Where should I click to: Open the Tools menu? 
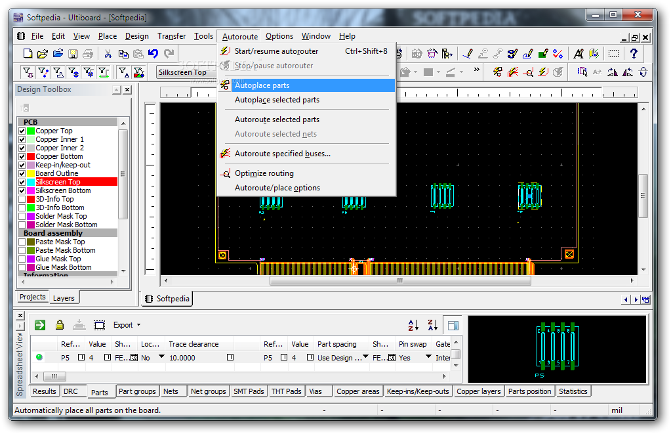203,36
